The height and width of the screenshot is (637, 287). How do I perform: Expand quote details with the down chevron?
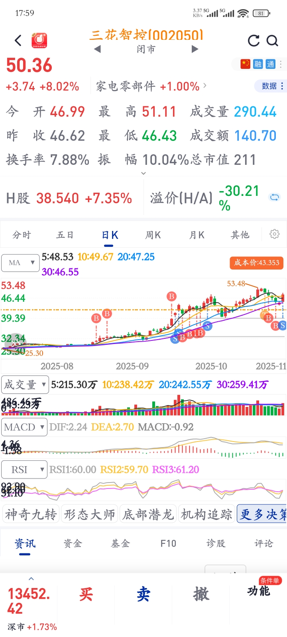[x=143, y=173]
